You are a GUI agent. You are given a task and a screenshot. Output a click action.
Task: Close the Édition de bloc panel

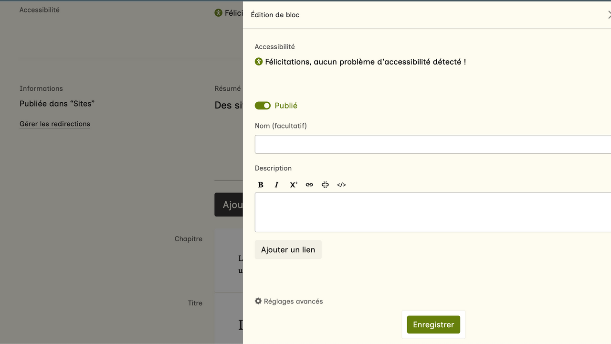[609, 15]
